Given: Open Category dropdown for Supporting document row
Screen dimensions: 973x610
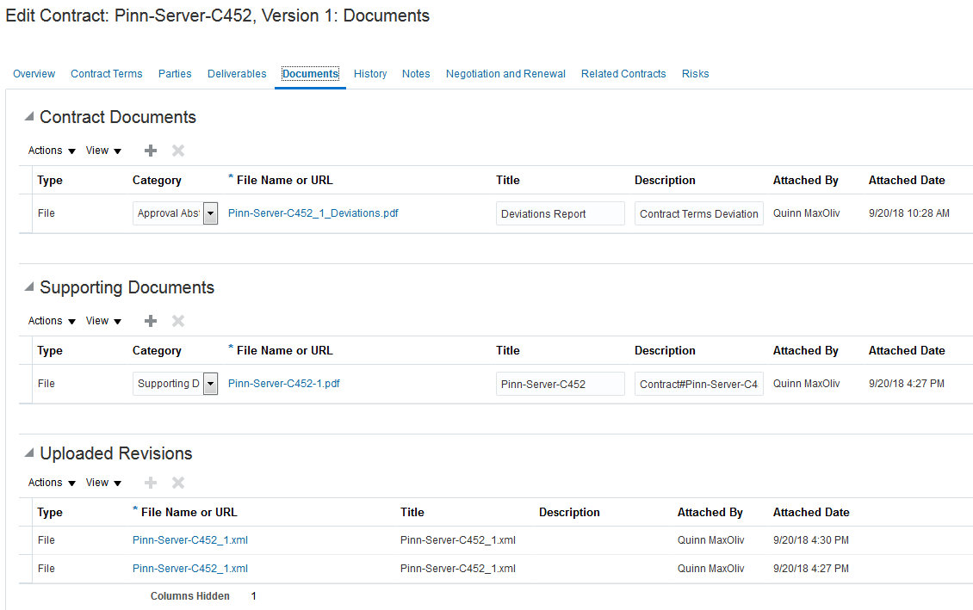Looking at the screenshot, I should tap(210, 384).
